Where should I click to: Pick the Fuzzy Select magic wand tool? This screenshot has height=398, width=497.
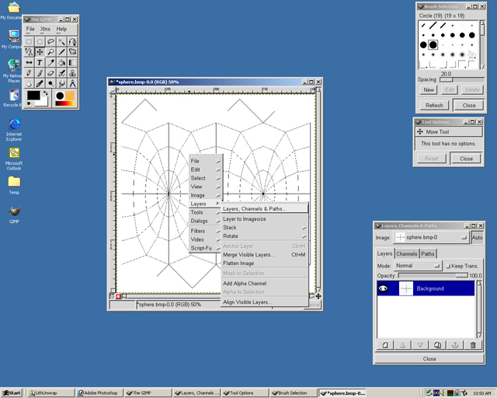(x=61, y=41)
